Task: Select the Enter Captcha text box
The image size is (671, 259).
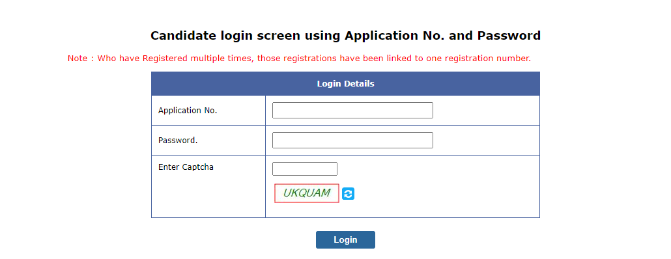Action: pyautogui.click(x=305, y=169)
